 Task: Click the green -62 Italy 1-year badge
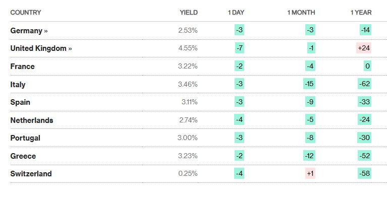[364, 84]
